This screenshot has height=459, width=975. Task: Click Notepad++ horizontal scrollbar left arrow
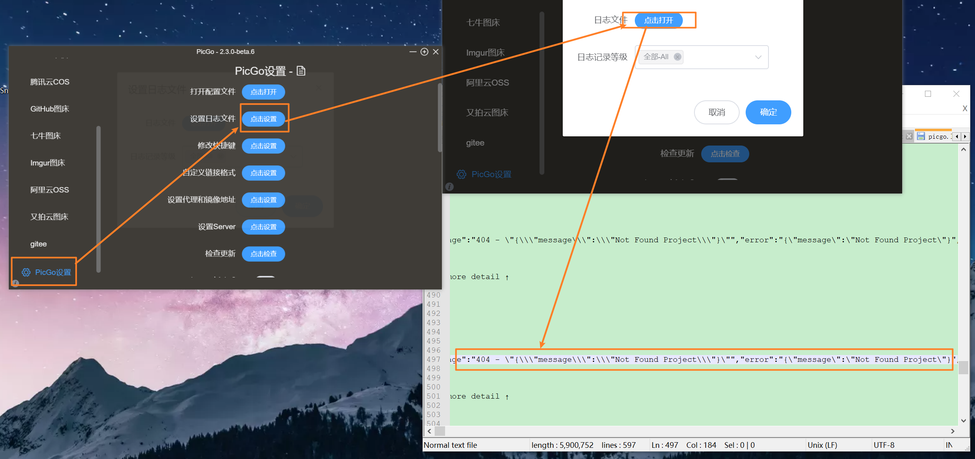(429, 431)
